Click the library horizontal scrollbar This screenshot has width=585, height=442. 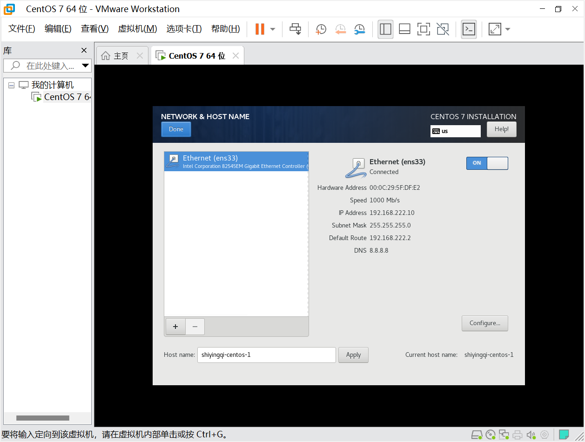coord(43,418)
